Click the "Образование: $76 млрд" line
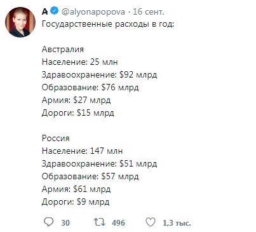256x232 pixels. [90, 88]
